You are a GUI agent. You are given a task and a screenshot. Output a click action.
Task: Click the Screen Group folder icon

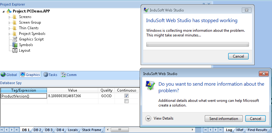14,22
